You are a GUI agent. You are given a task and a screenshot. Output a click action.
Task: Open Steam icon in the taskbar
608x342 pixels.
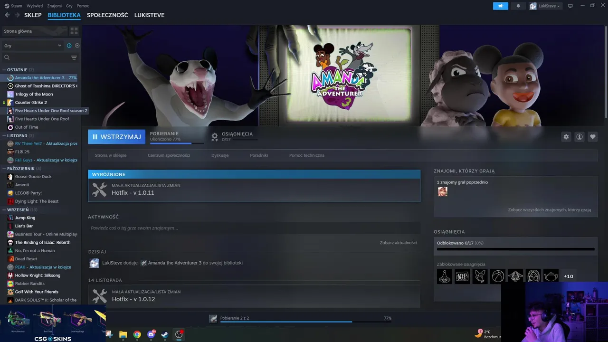[x=164, y=334]
